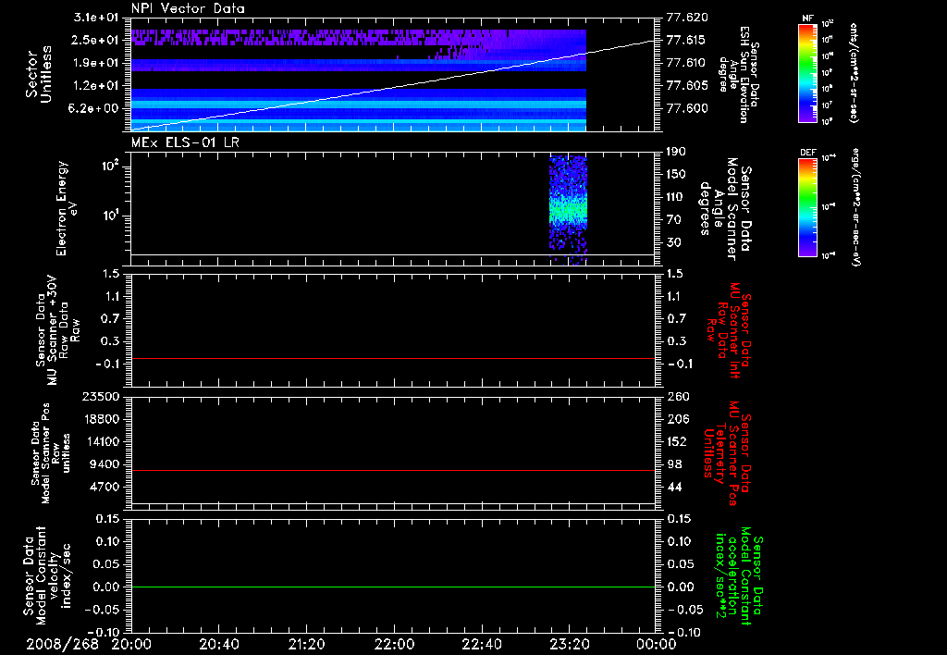
Task: Select the 2.5e+01 sector tick label
Action: pyautogui.click(x=96, y=40)
